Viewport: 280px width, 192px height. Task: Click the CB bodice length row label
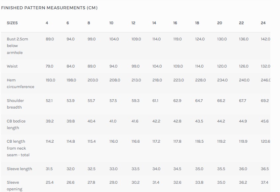[x=16, y=124]
